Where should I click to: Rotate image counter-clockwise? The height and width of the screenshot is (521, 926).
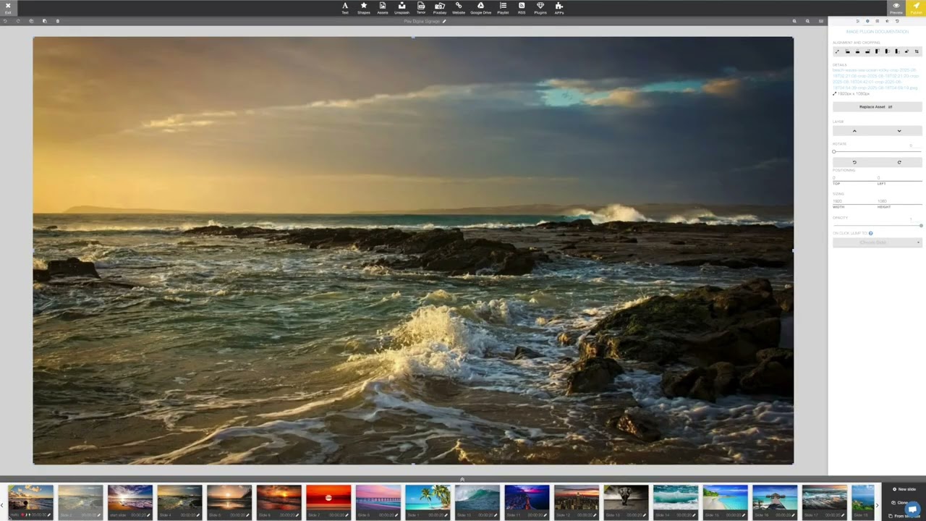pyautogui.click(x=854, y=162)
